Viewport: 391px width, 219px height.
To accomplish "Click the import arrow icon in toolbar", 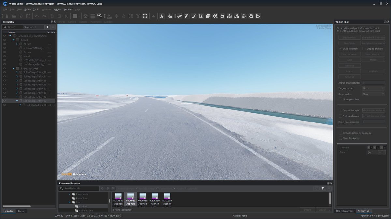I will point(251,16).
